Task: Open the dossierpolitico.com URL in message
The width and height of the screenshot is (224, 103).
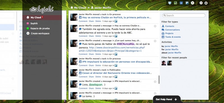Action: point(112,49)
